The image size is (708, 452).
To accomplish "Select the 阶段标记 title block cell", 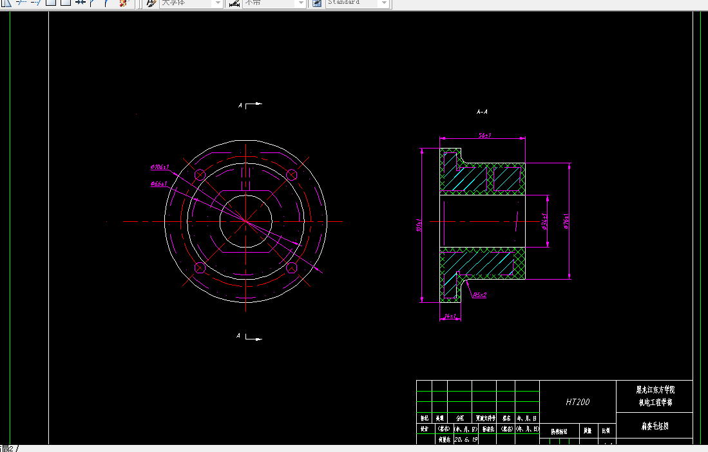I will 559,431.
